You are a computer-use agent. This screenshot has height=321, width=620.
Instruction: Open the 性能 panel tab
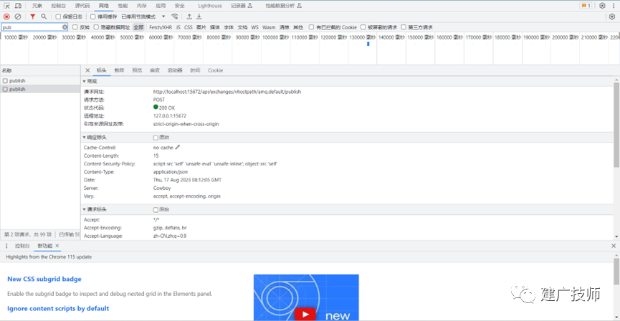pos(123,6)
